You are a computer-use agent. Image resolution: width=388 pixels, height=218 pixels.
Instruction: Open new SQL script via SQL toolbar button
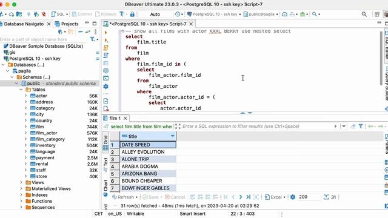(x=58, y=14)
